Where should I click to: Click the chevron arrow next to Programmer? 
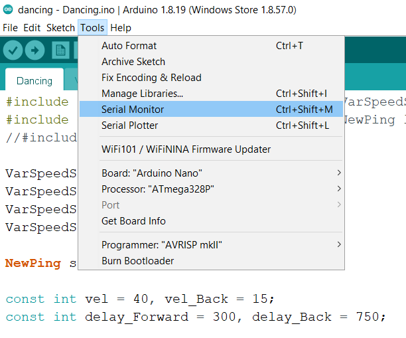click(x=339, y=244)
